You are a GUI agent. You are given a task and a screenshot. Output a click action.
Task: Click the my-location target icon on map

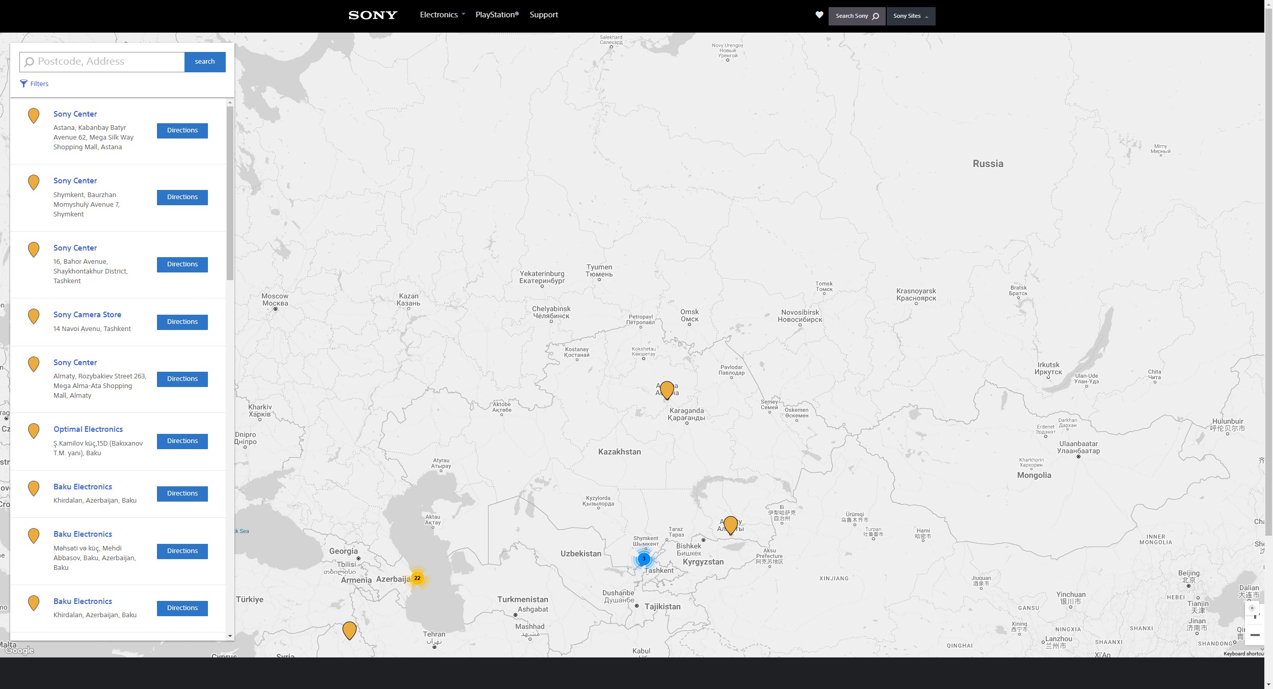click(x=1252, y=608)
